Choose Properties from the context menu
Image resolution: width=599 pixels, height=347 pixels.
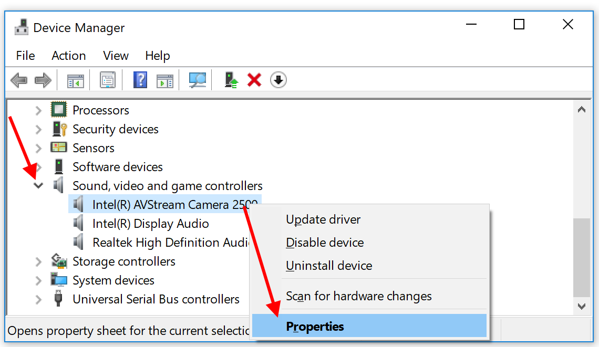click(315, 325)
